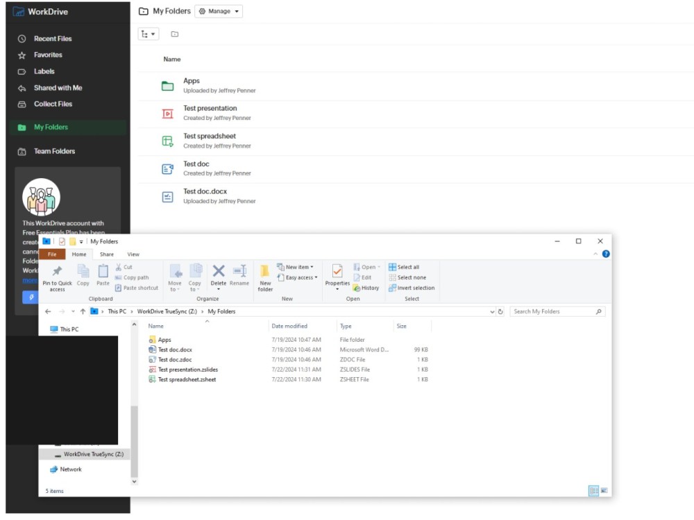
Task: Click the Rename button in ribbon
Action: coord(239,275)
